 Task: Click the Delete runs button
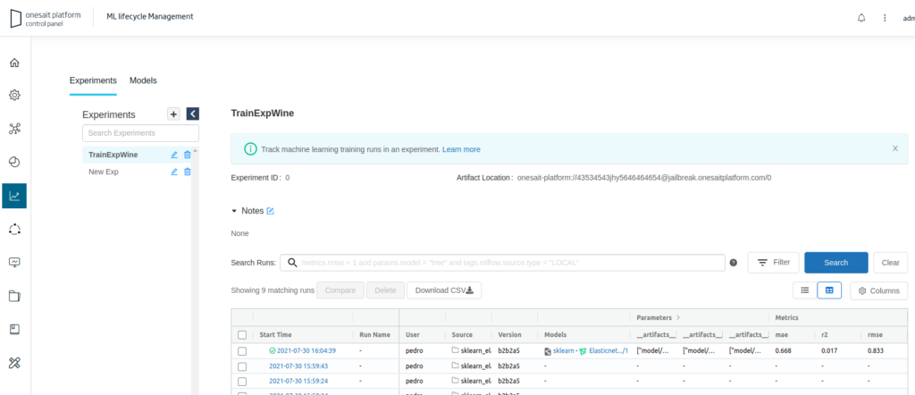click(x=385, y=290)
